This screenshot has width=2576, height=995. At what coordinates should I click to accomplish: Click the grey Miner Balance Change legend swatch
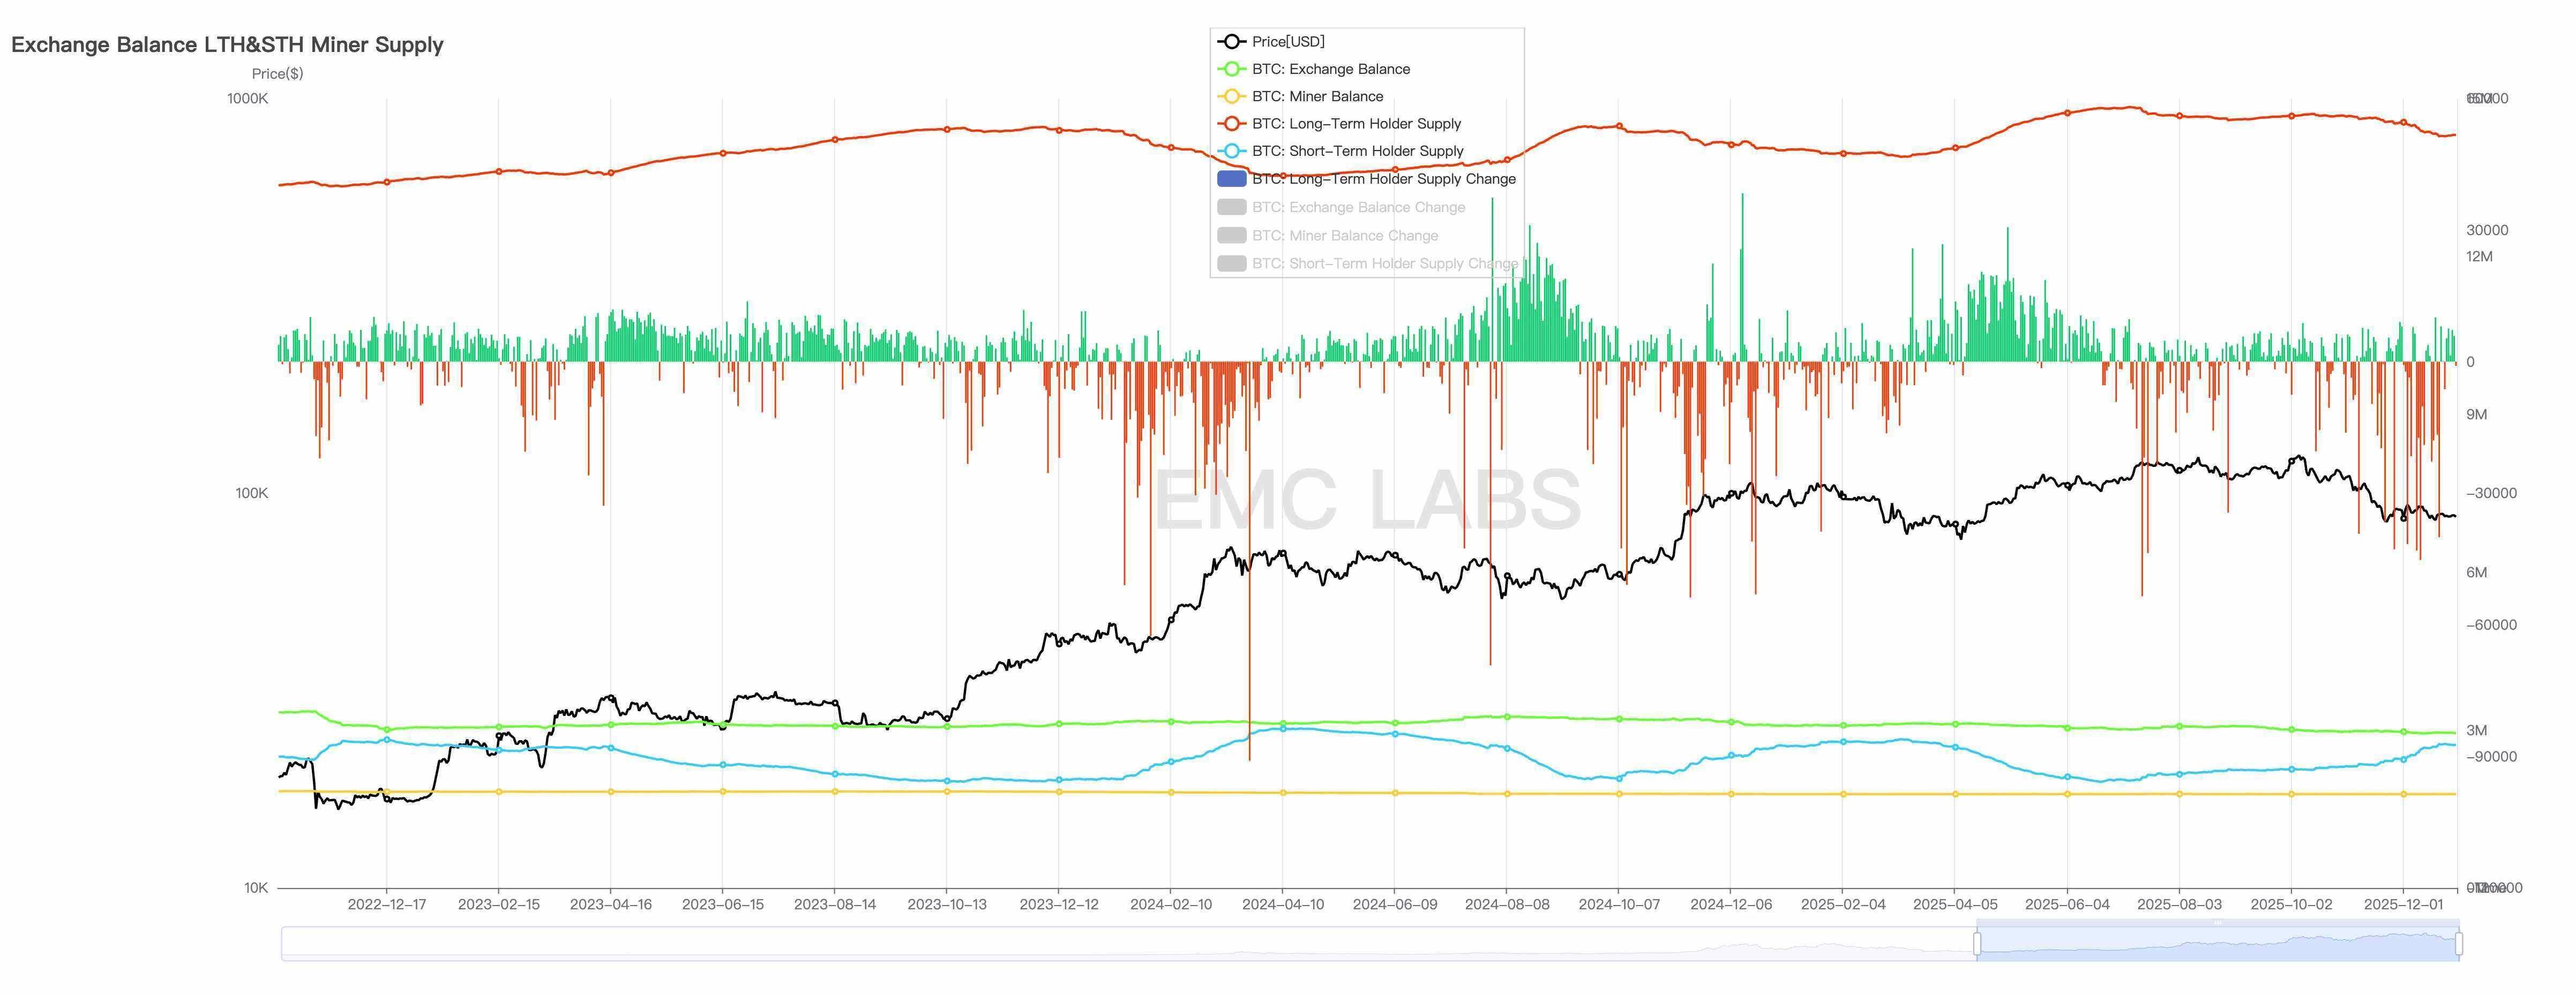1231,235
